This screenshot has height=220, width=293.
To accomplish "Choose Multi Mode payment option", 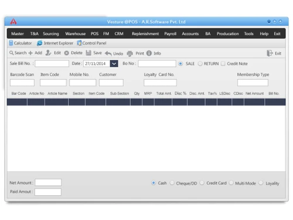I will 231,183.
